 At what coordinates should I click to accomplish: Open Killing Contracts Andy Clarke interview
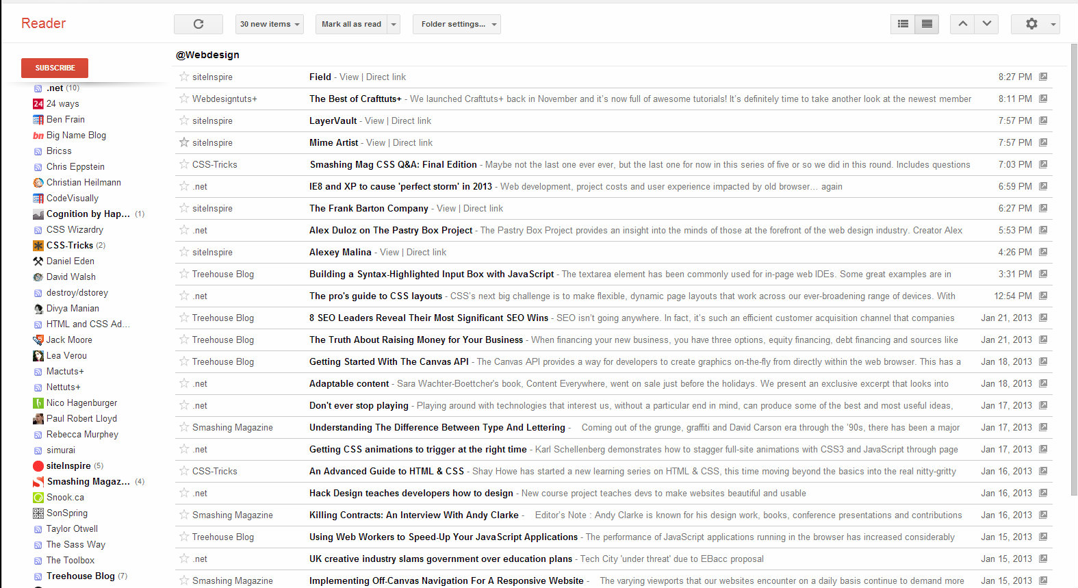[x=414, y=515]
